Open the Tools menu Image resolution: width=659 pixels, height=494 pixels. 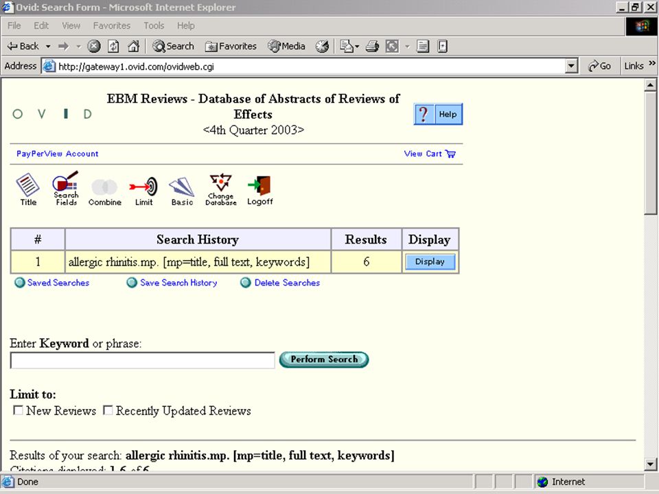pyautogui.click(x=154, y=25)
